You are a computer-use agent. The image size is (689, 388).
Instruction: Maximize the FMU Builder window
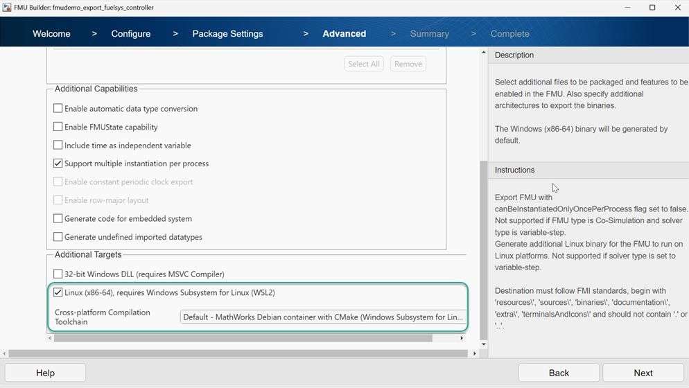pyautogui.click(x=652, y=8)
